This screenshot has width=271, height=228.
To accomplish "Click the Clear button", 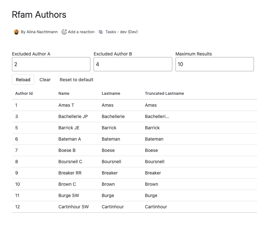I will tap(45, 80).
